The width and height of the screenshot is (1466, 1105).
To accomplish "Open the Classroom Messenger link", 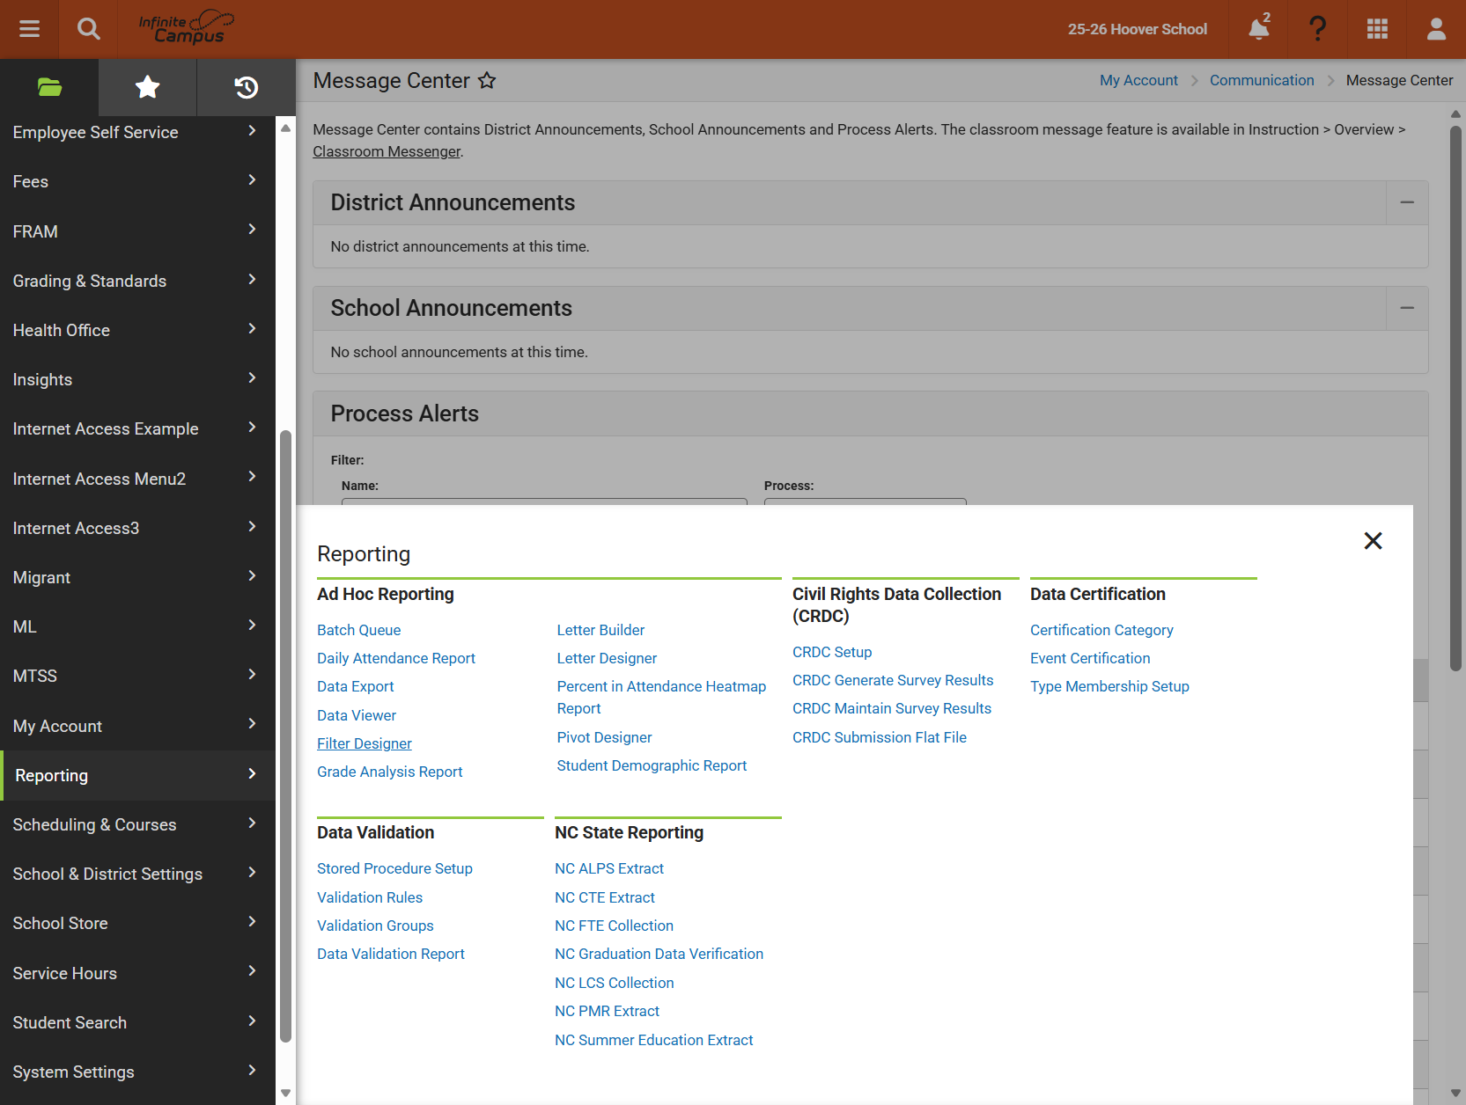I will tap(387, 151).
